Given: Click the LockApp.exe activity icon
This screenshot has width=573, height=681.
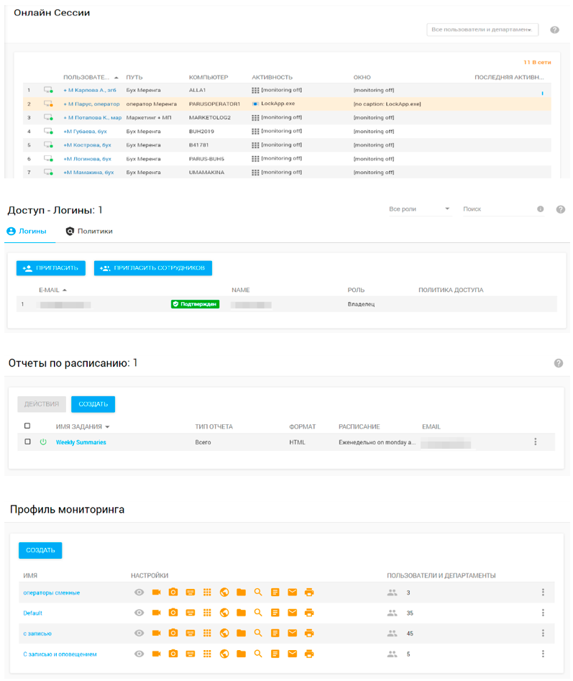Looking at the screenshot, I should pos(255,104).
